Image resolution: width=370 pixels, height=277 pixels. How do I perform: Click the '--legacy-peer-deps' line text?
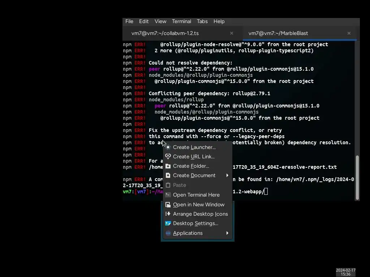(217, 136)
